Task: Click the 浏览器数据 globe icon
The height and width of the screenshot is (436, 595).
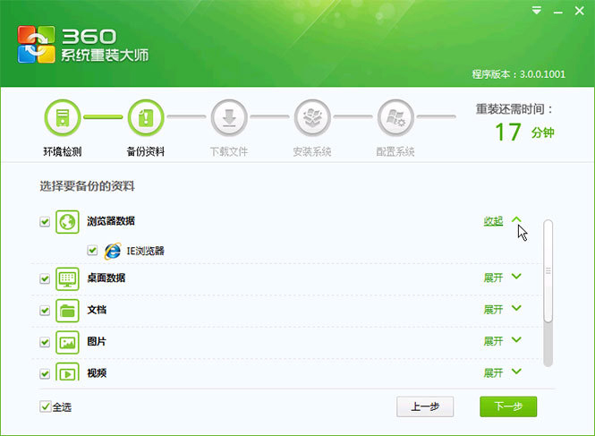Action: (x=68, y=221)
